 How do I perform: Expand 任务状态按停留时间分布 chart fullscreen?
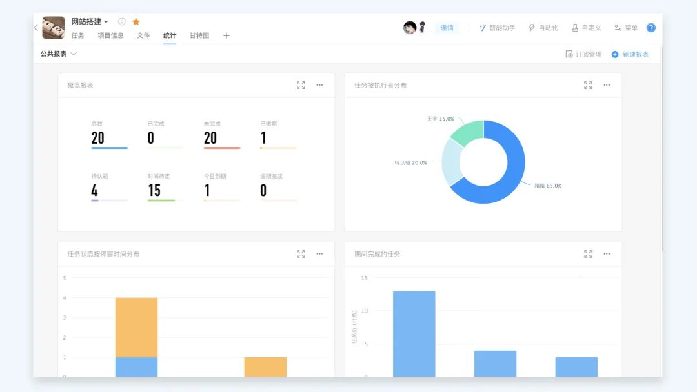click(301, 254)
